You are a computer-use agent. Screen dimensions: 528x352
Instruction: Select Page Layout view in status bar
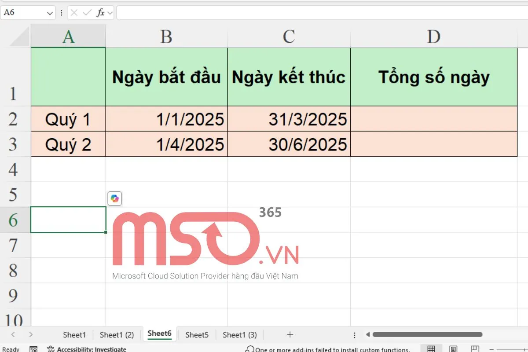453,348
